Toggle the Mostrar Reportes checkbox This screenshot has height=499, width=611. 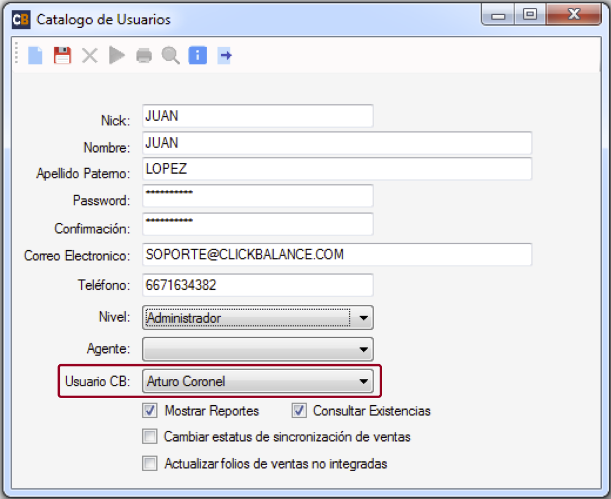[x=150, y=410]
